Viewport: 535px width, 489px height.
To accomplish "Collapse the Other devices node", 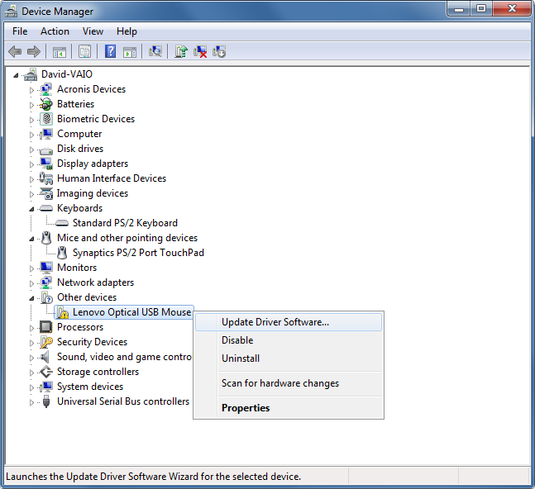I will (31, 298).
